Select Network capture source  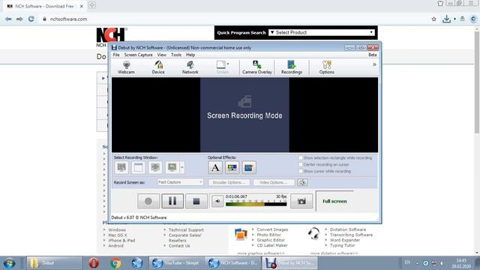point(190,67)
